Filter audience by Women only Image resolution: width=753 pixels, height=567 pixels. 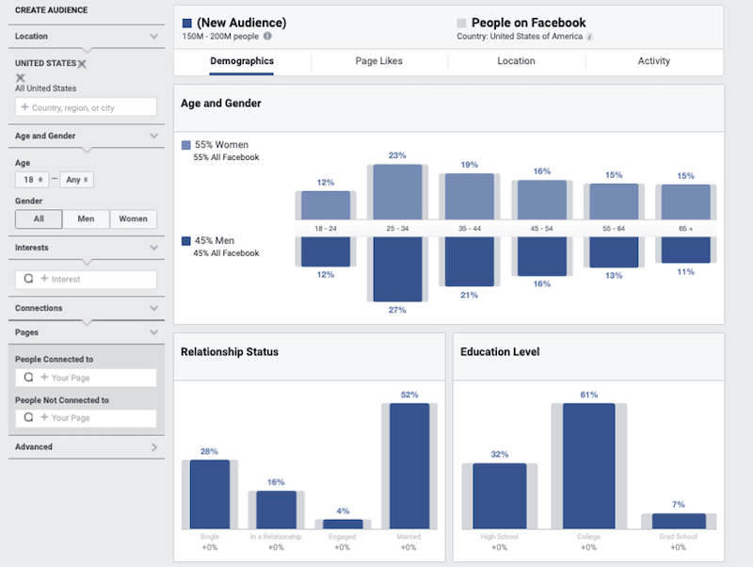point(133,219)
